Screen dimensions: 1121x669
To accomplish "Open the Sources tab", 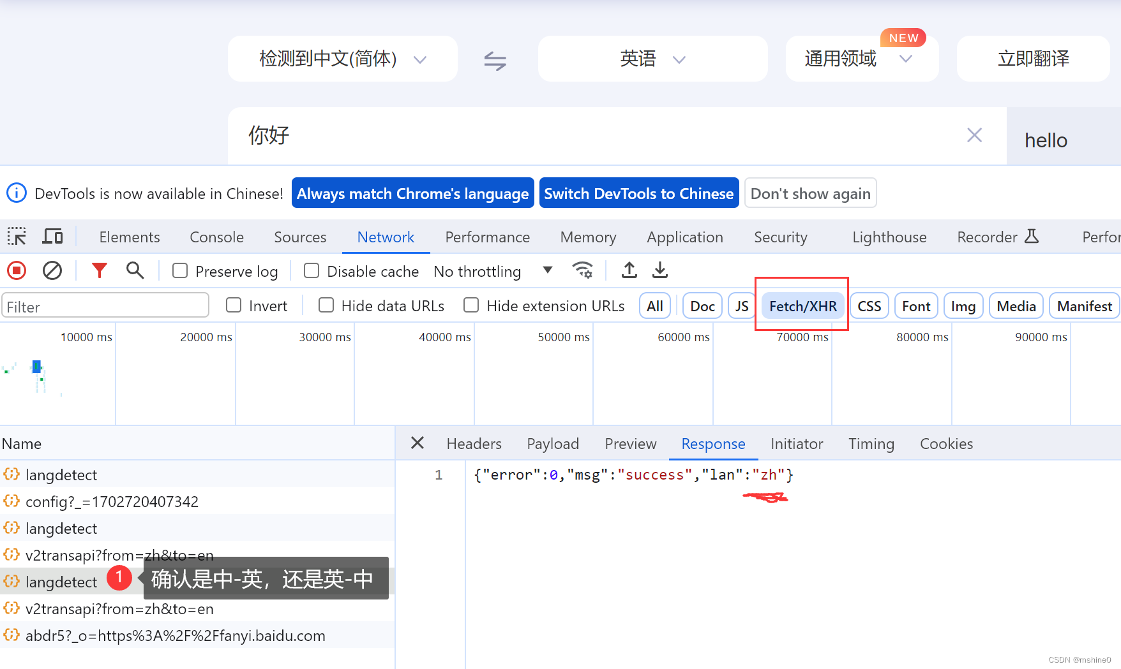I will click(300, 237).
